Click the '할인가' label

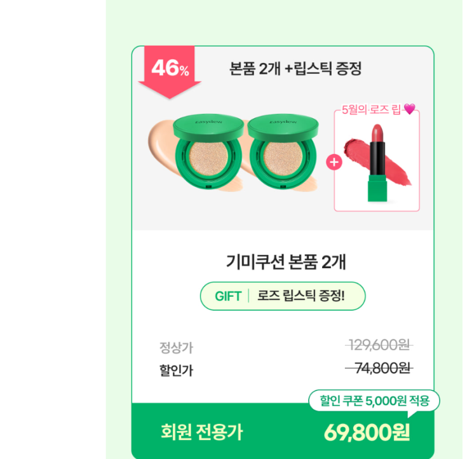(x=176, y=371)
